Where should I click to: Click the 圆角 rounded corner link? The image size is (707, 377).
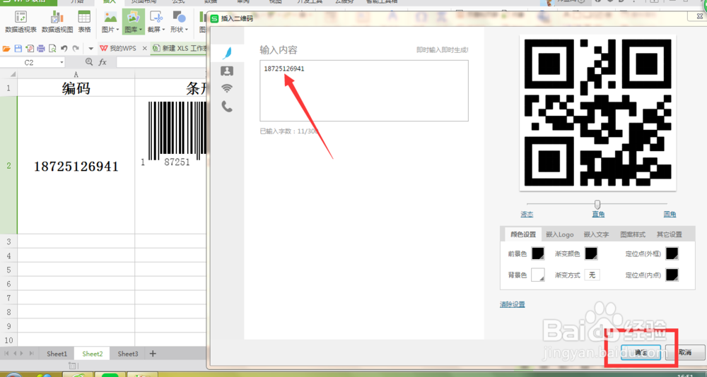tap(670, 215)
